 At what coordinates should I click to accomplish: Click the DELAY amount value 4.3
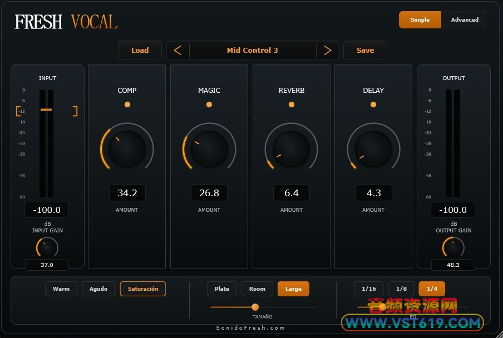(x=374, y=193)
